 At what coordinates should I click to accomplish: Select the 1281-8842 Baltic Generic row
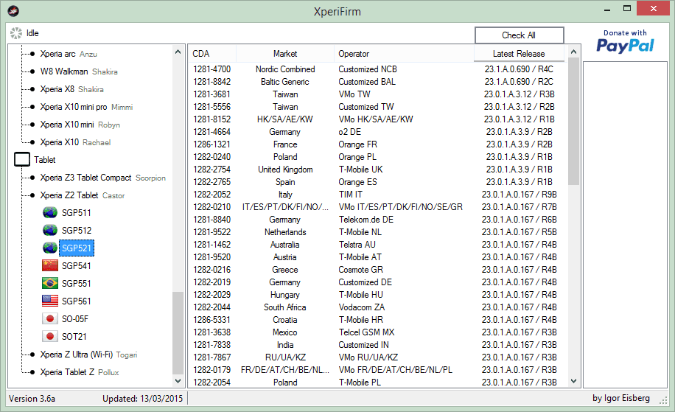pyautogui.click(x=377, y=81)
